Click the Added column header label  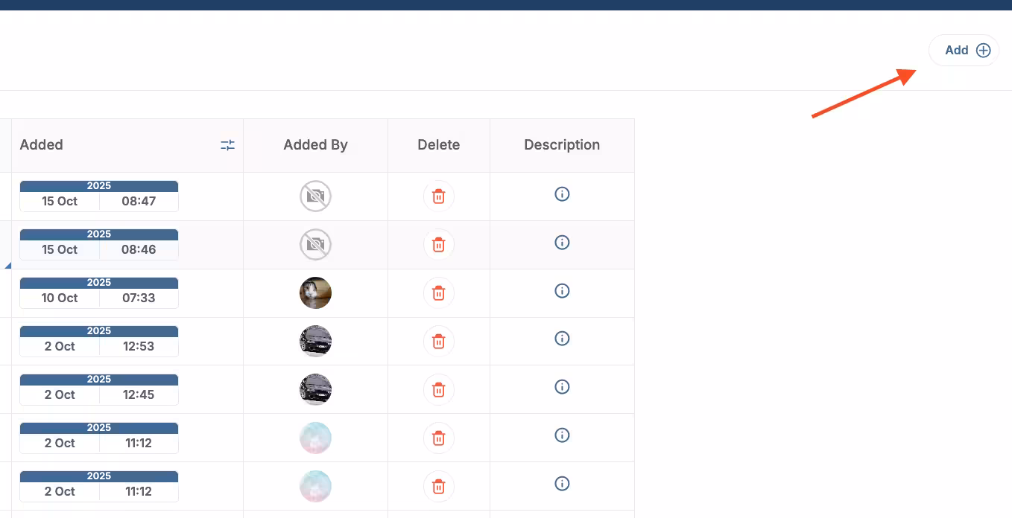[42, 145]
